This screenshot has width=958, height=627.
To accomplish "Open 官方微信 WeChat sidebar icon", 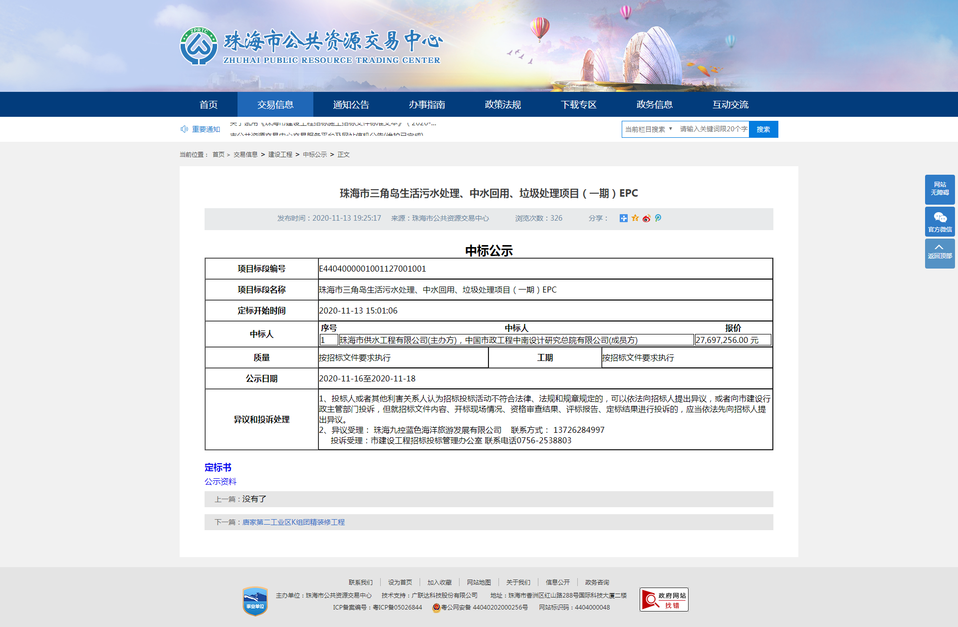I will tap(940, 222).
